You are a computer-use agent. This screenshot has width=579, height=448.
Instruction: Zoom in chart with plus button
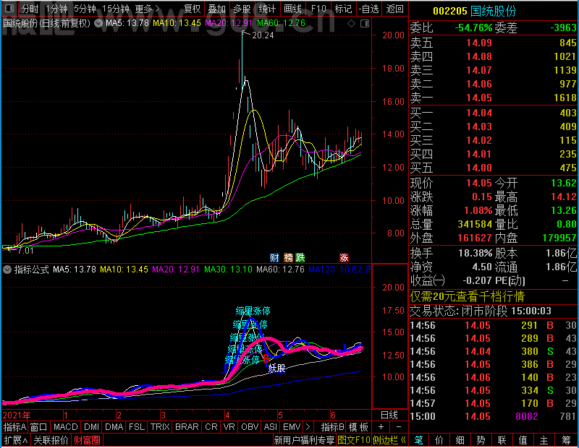coord(381,427)
